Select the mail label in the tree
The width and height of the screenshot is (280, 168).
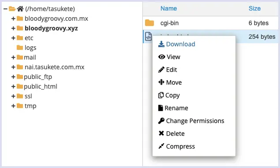click(x=30, y=57)
